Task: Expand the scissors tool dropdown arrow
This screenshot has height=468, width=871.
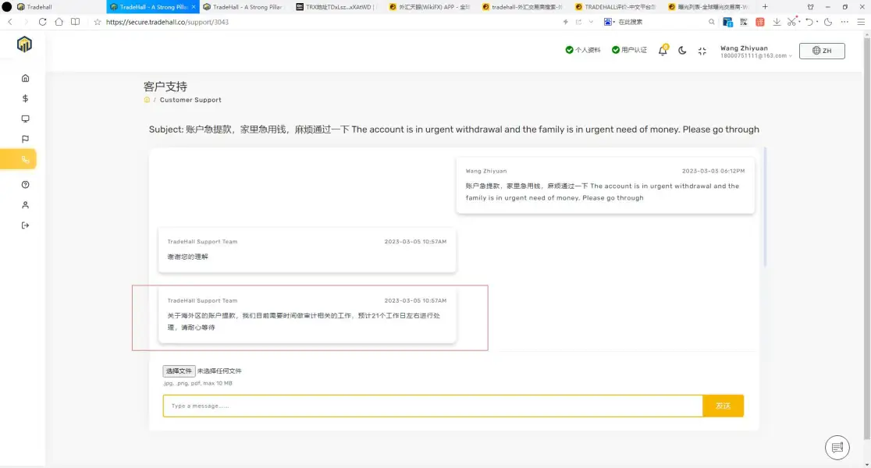Action: [x=799, y=22]
